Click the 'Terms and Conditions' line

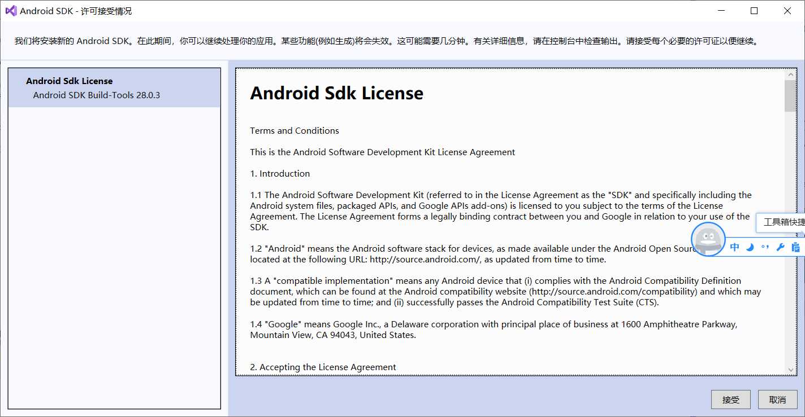coord(295,130)
